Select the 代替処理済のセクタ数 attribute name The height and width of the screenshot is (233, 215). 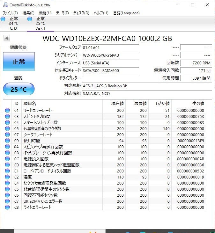(x=42, y=128)
